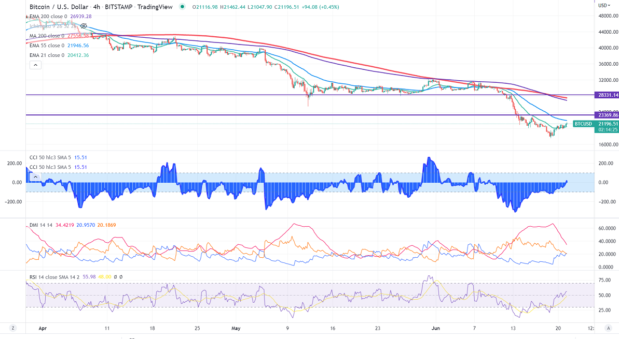This screenshot has height=339, width=619.
Task: Click the May label on time axis
Action: coord(236,328)
